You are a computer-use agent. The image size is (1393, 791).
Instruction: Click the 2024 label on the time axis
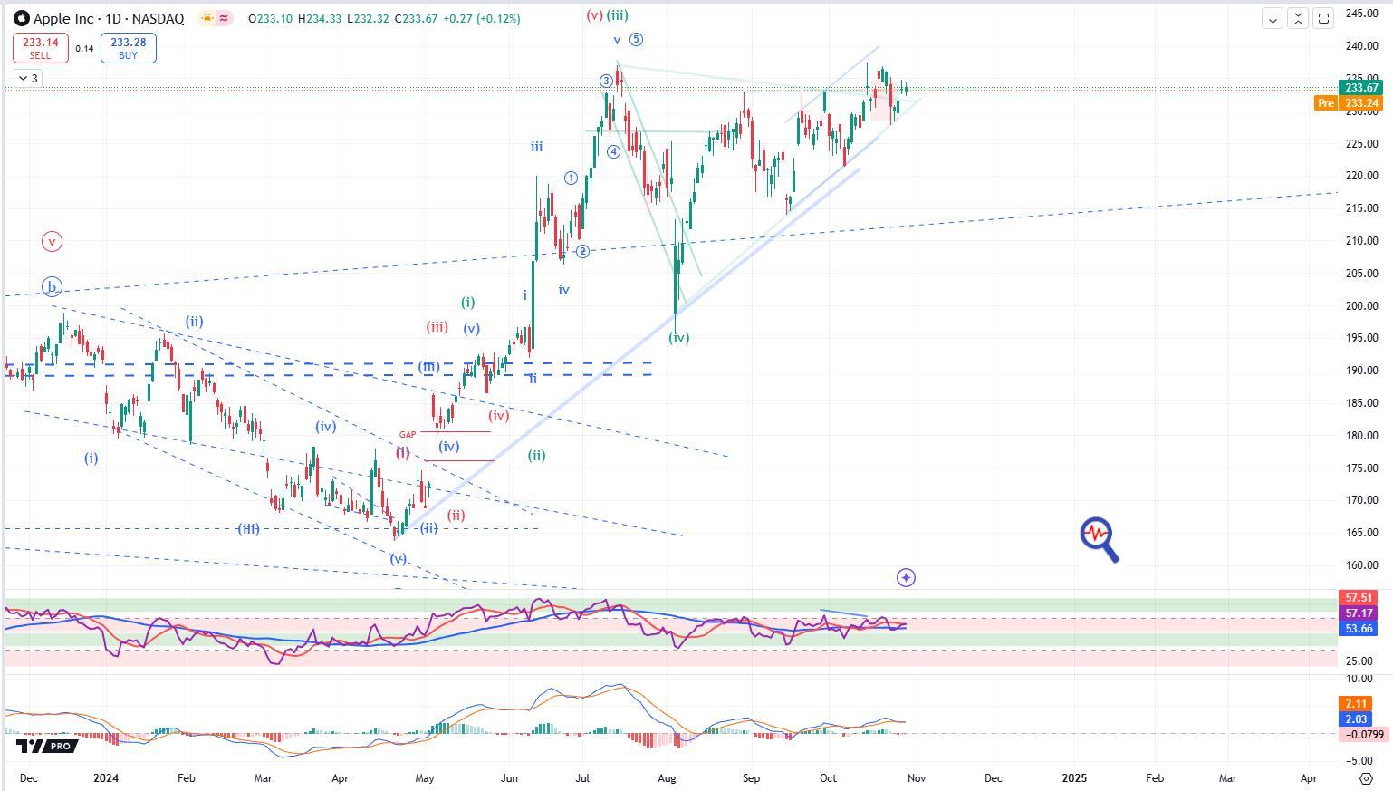click(106, 778)
